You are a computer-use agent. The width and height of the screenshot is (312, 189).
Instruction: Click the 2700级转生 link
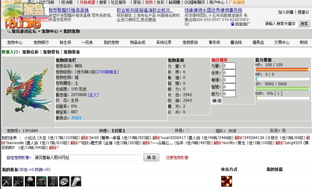click(107, 72)
